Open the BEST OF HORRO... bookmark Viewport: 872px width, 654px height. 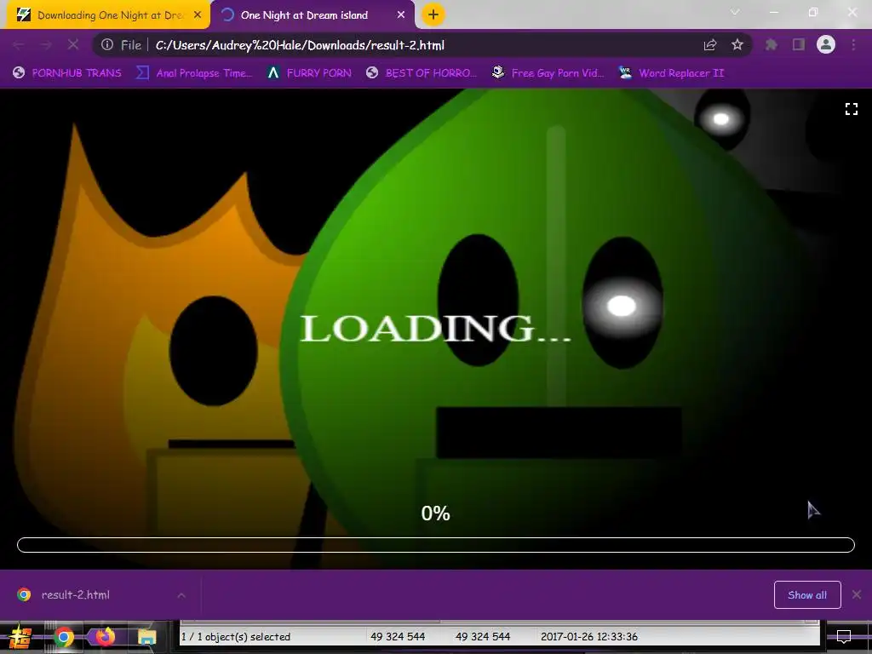coord(422,73)
